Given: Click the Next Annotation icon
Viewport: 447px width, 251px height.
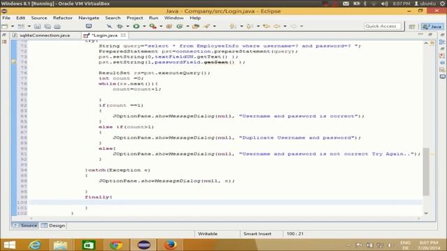Looking at the screenshot, I should click(233, 26).
